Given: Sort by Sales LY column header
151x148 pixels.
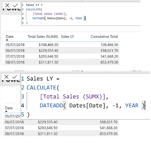Looking at the screenshot, I should (x=67, y=37).
